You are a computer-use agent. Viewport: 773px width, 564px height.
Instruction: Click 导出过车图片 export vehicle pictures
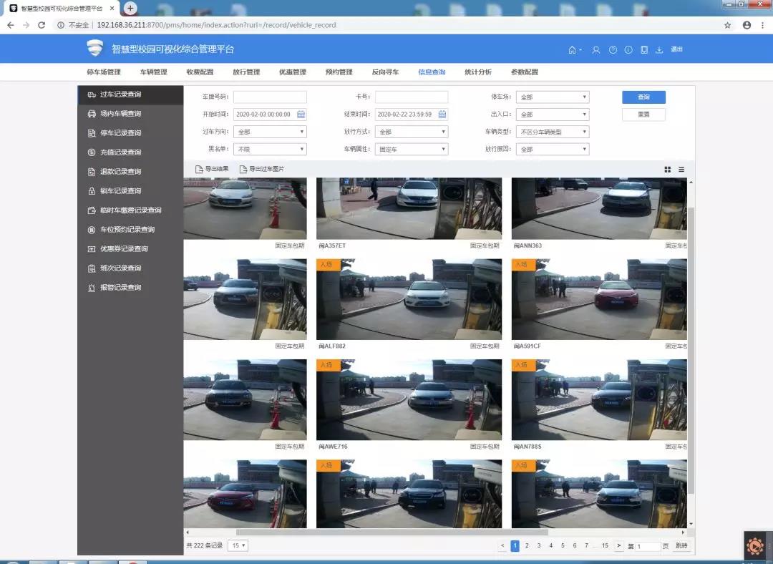(x=262, y=170)
